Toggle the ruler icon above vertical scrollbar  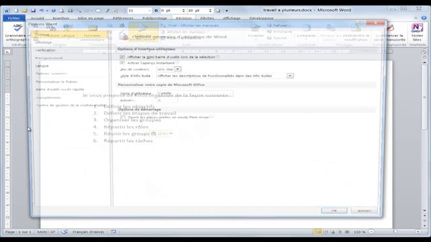click(x=425, y=52)
